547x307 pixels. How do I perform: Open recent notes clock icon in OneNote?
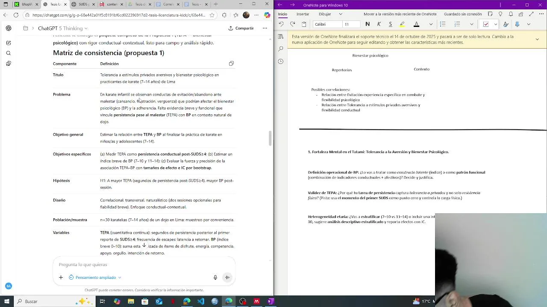click(280, 61)
